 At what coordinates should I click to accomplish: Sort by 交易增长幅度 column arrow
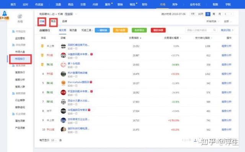point(181,38)
